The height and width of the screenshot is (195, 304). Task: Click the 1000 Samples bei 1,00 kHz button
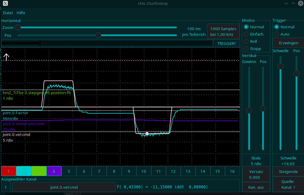coord(223,32)
